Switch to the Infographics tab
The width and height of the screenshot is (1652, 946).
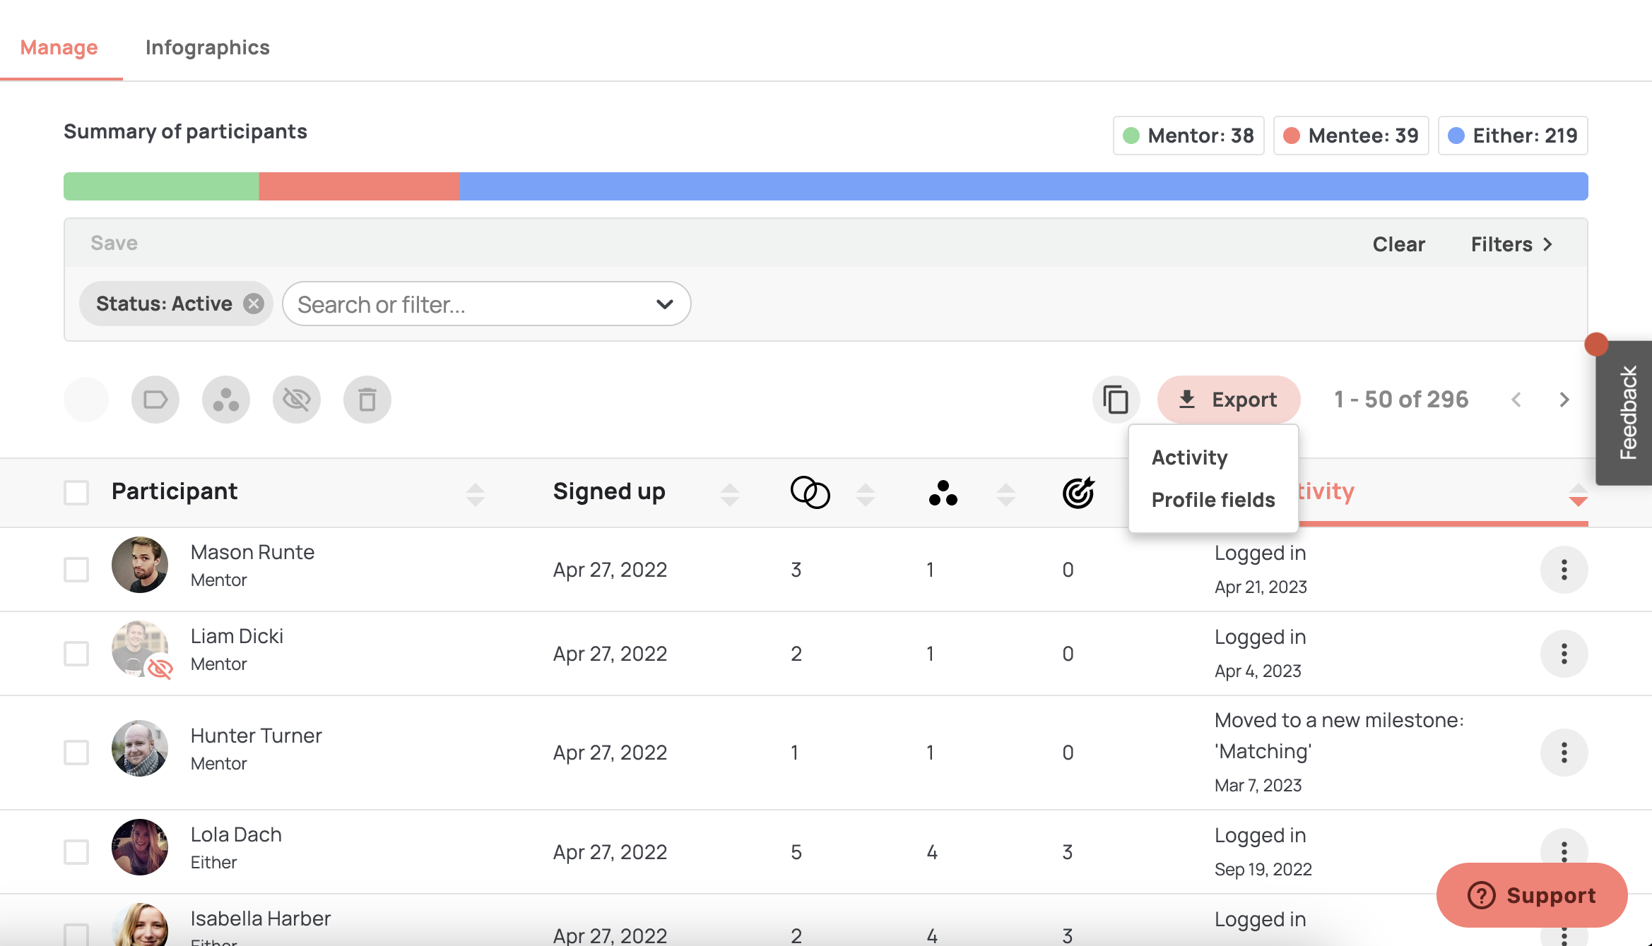point(208,47)
